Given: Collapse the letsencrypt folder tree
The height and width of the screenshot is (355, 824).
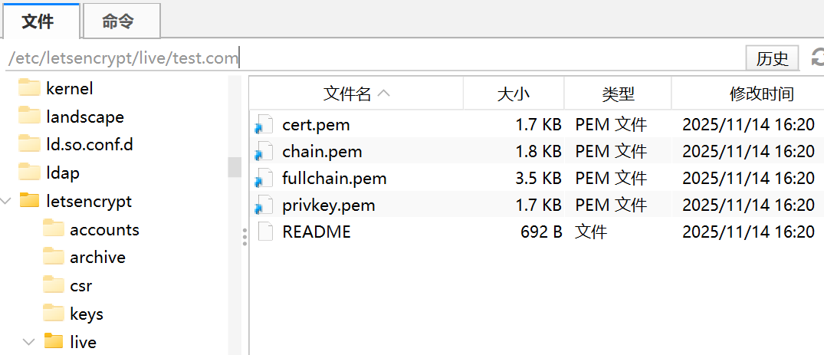Looking at the screenshot, I should point(6,201).
